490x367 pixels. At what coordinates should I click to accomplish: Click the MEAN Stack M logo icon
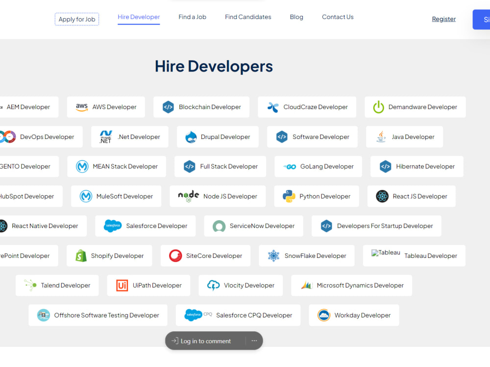coord(82,166)
